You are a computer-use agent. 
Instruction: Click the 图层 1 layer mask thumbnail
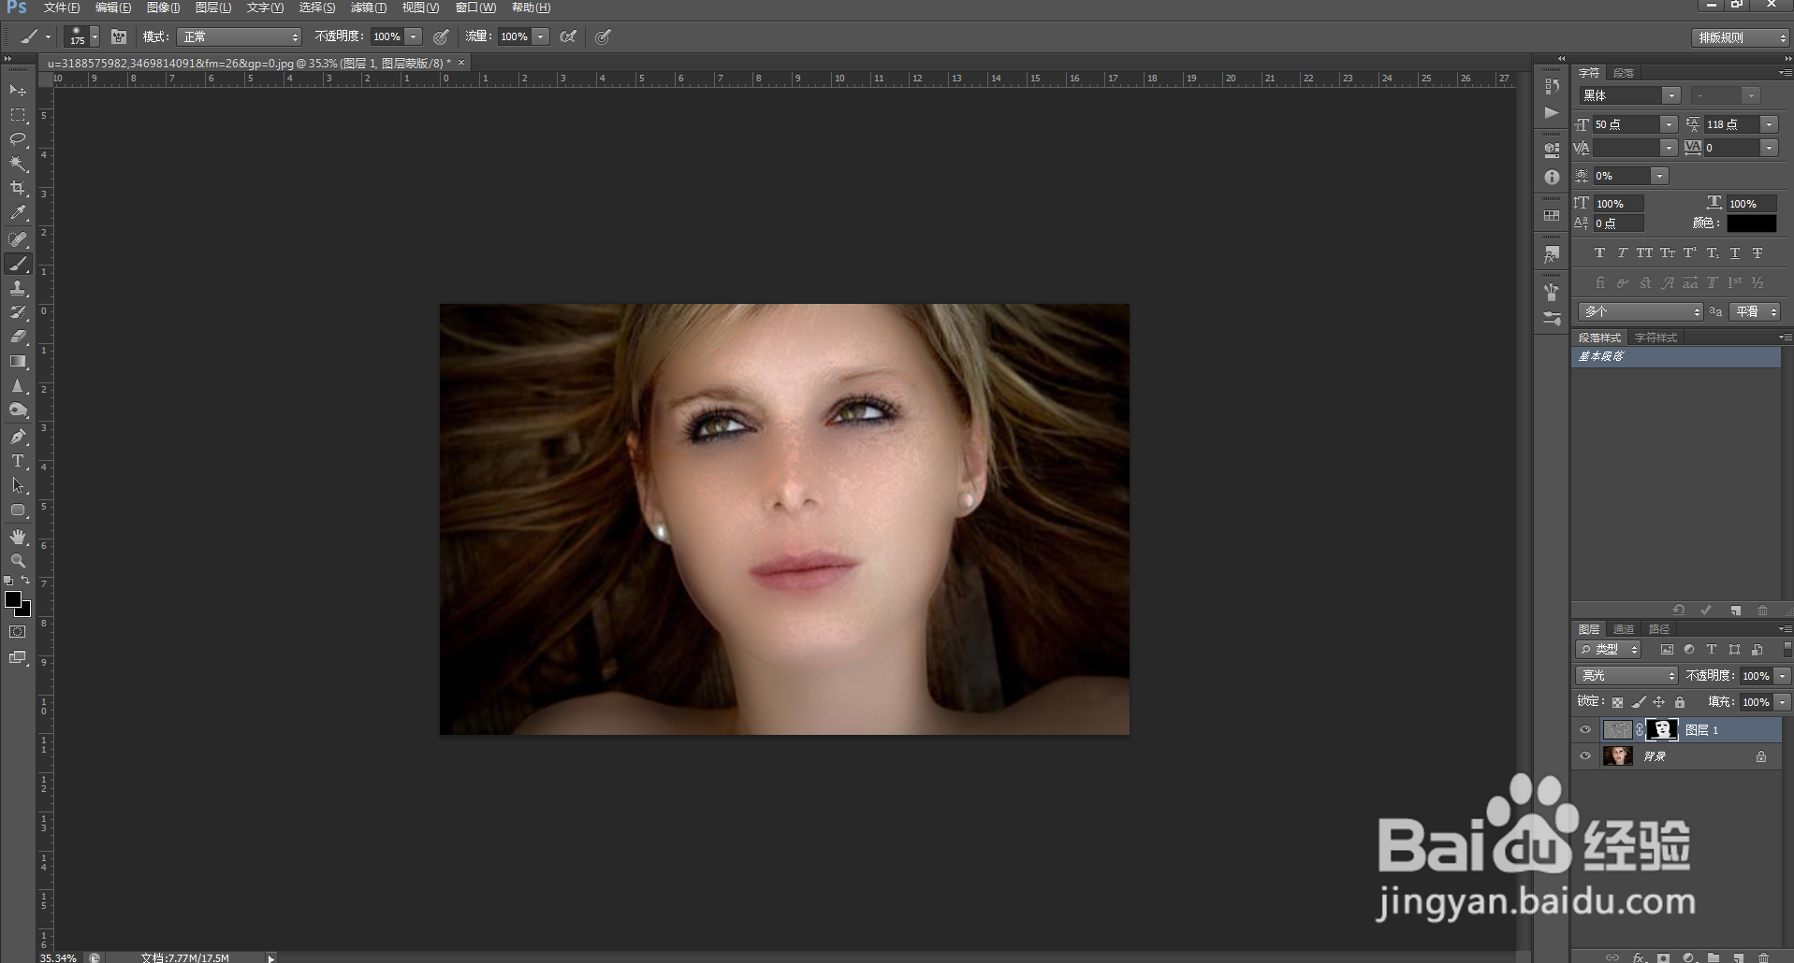tap(1662, 730)
